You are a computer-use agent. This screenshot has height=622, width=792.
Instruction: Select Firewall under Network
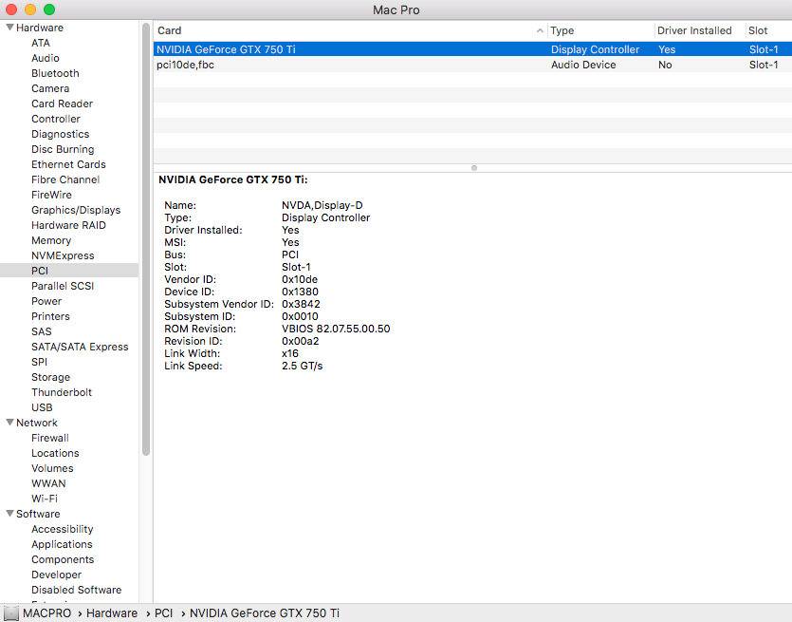tap(50, 438)
